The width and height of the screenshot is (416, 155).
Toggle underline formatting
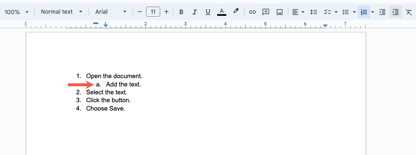point(208,12)
